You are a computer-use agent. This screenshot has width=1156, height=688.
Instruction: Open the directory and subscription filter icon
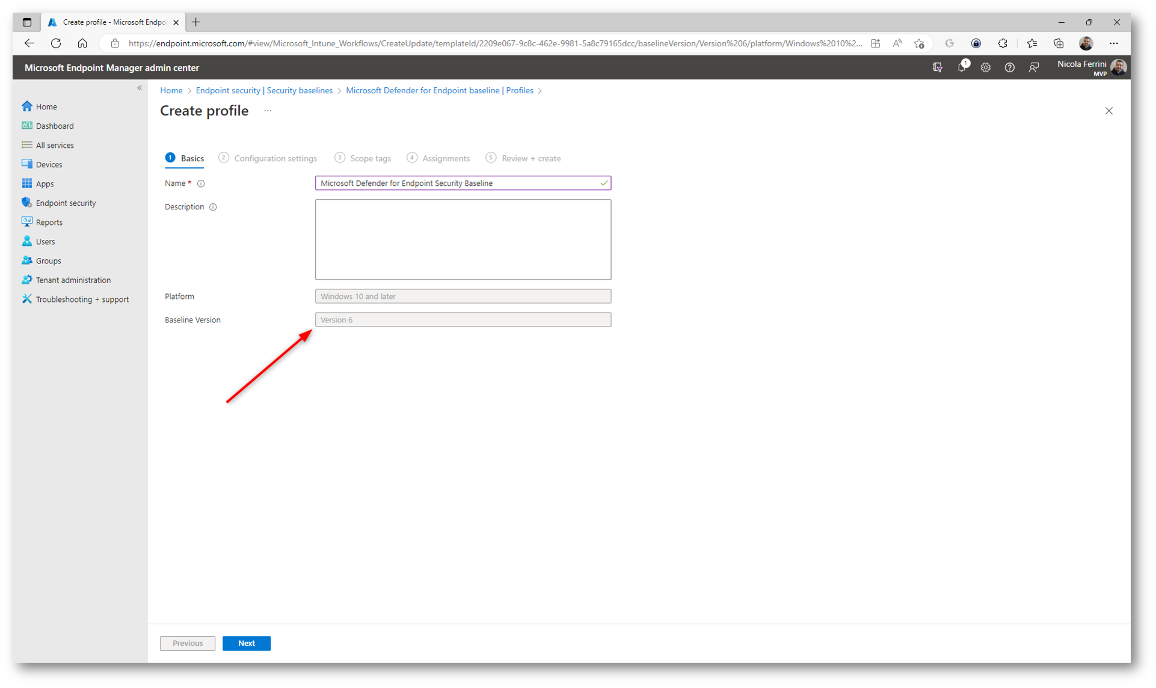pyautogui.click(x=937, y=67)
